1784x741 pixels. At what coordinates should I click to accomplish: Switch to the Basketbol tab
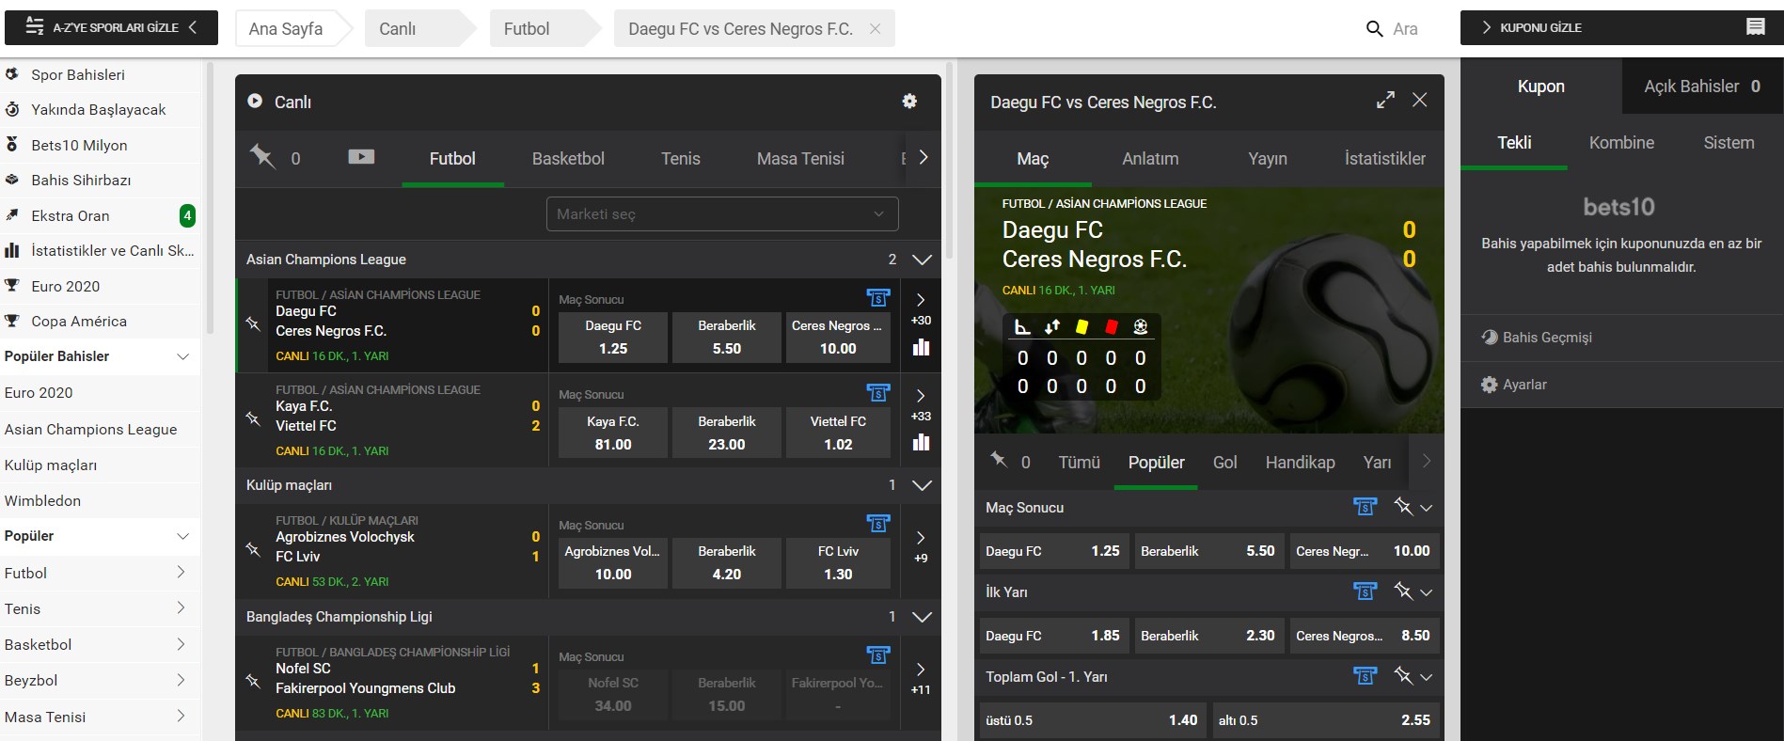[568, 159]
